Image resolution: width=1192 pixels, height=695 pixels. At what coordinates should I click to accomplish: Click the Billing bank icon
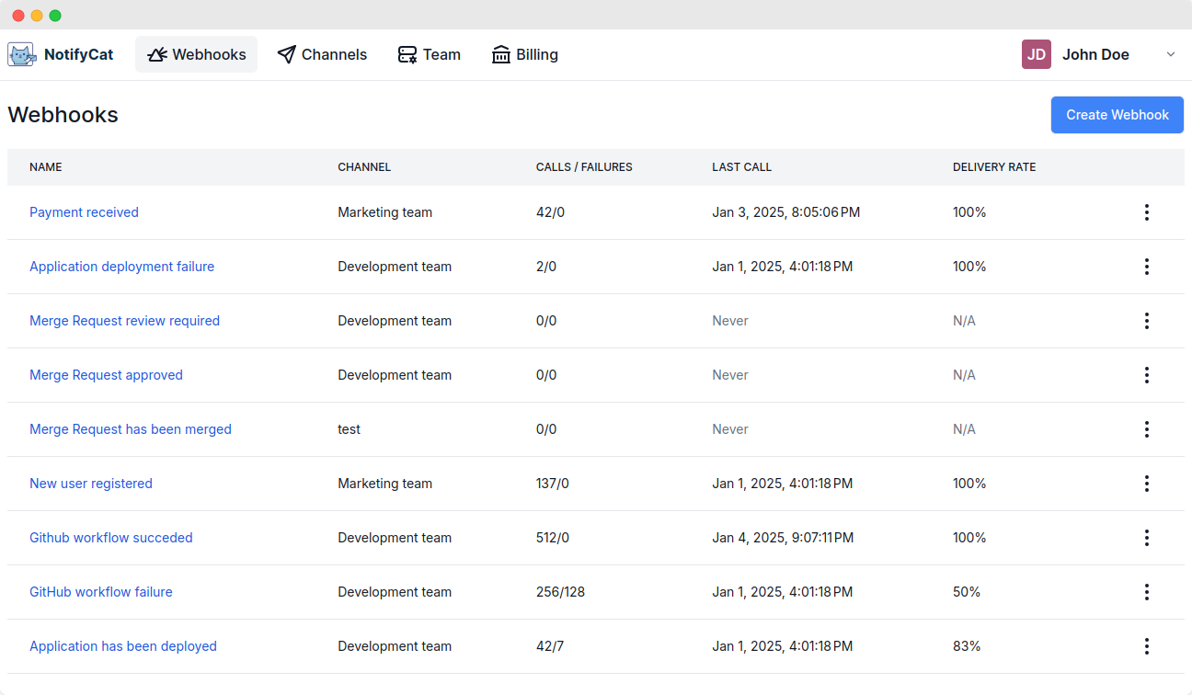coord(501,54)
